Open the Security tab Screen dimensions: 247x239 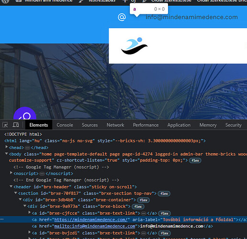coord(234,125)
